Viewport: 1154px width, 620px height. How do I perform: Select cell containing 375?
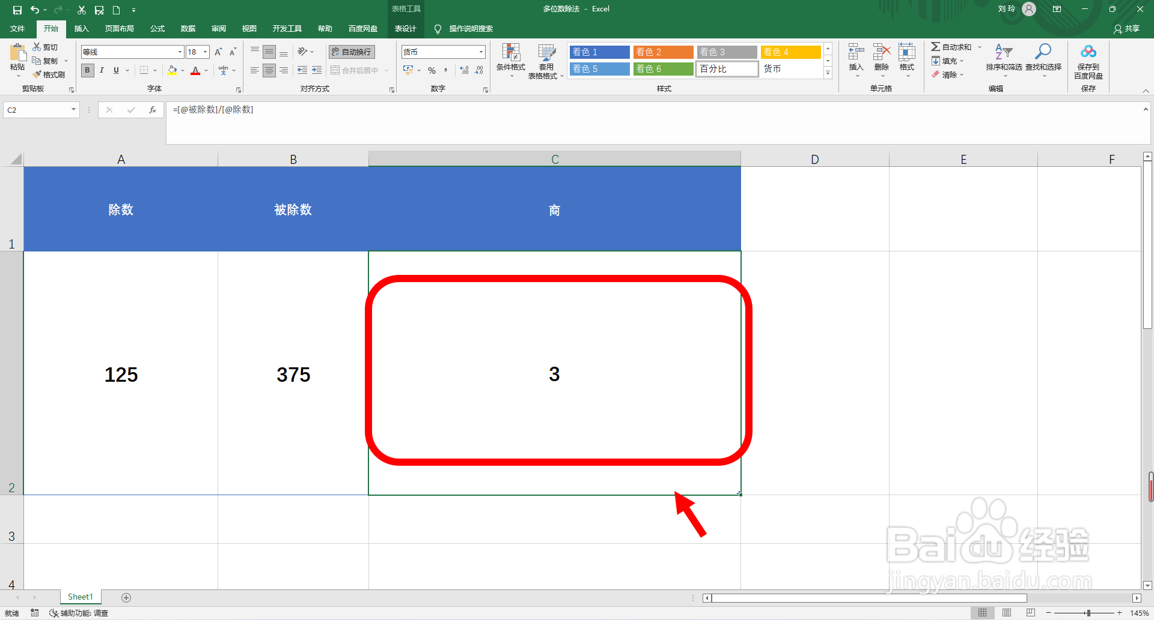click(293, 373)
